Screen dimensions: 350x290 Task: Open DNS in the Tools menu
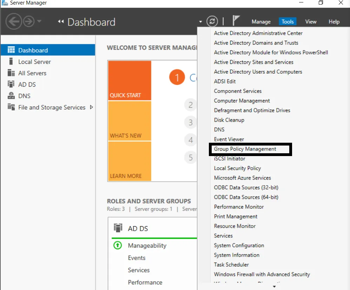point(219,129)
